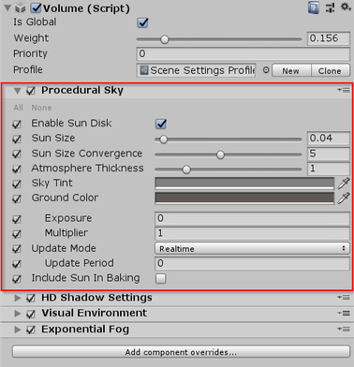Viewport: 354px width, 367px height.
Task: Collapse the Procedural Sky section
Action: pos(18,91)
